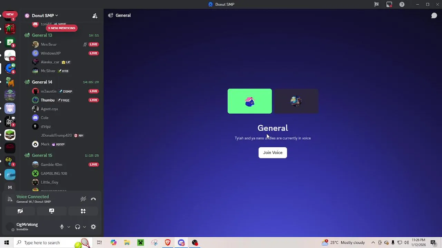Click LIVE badge next to Mrs Bear

click(94, 44)
